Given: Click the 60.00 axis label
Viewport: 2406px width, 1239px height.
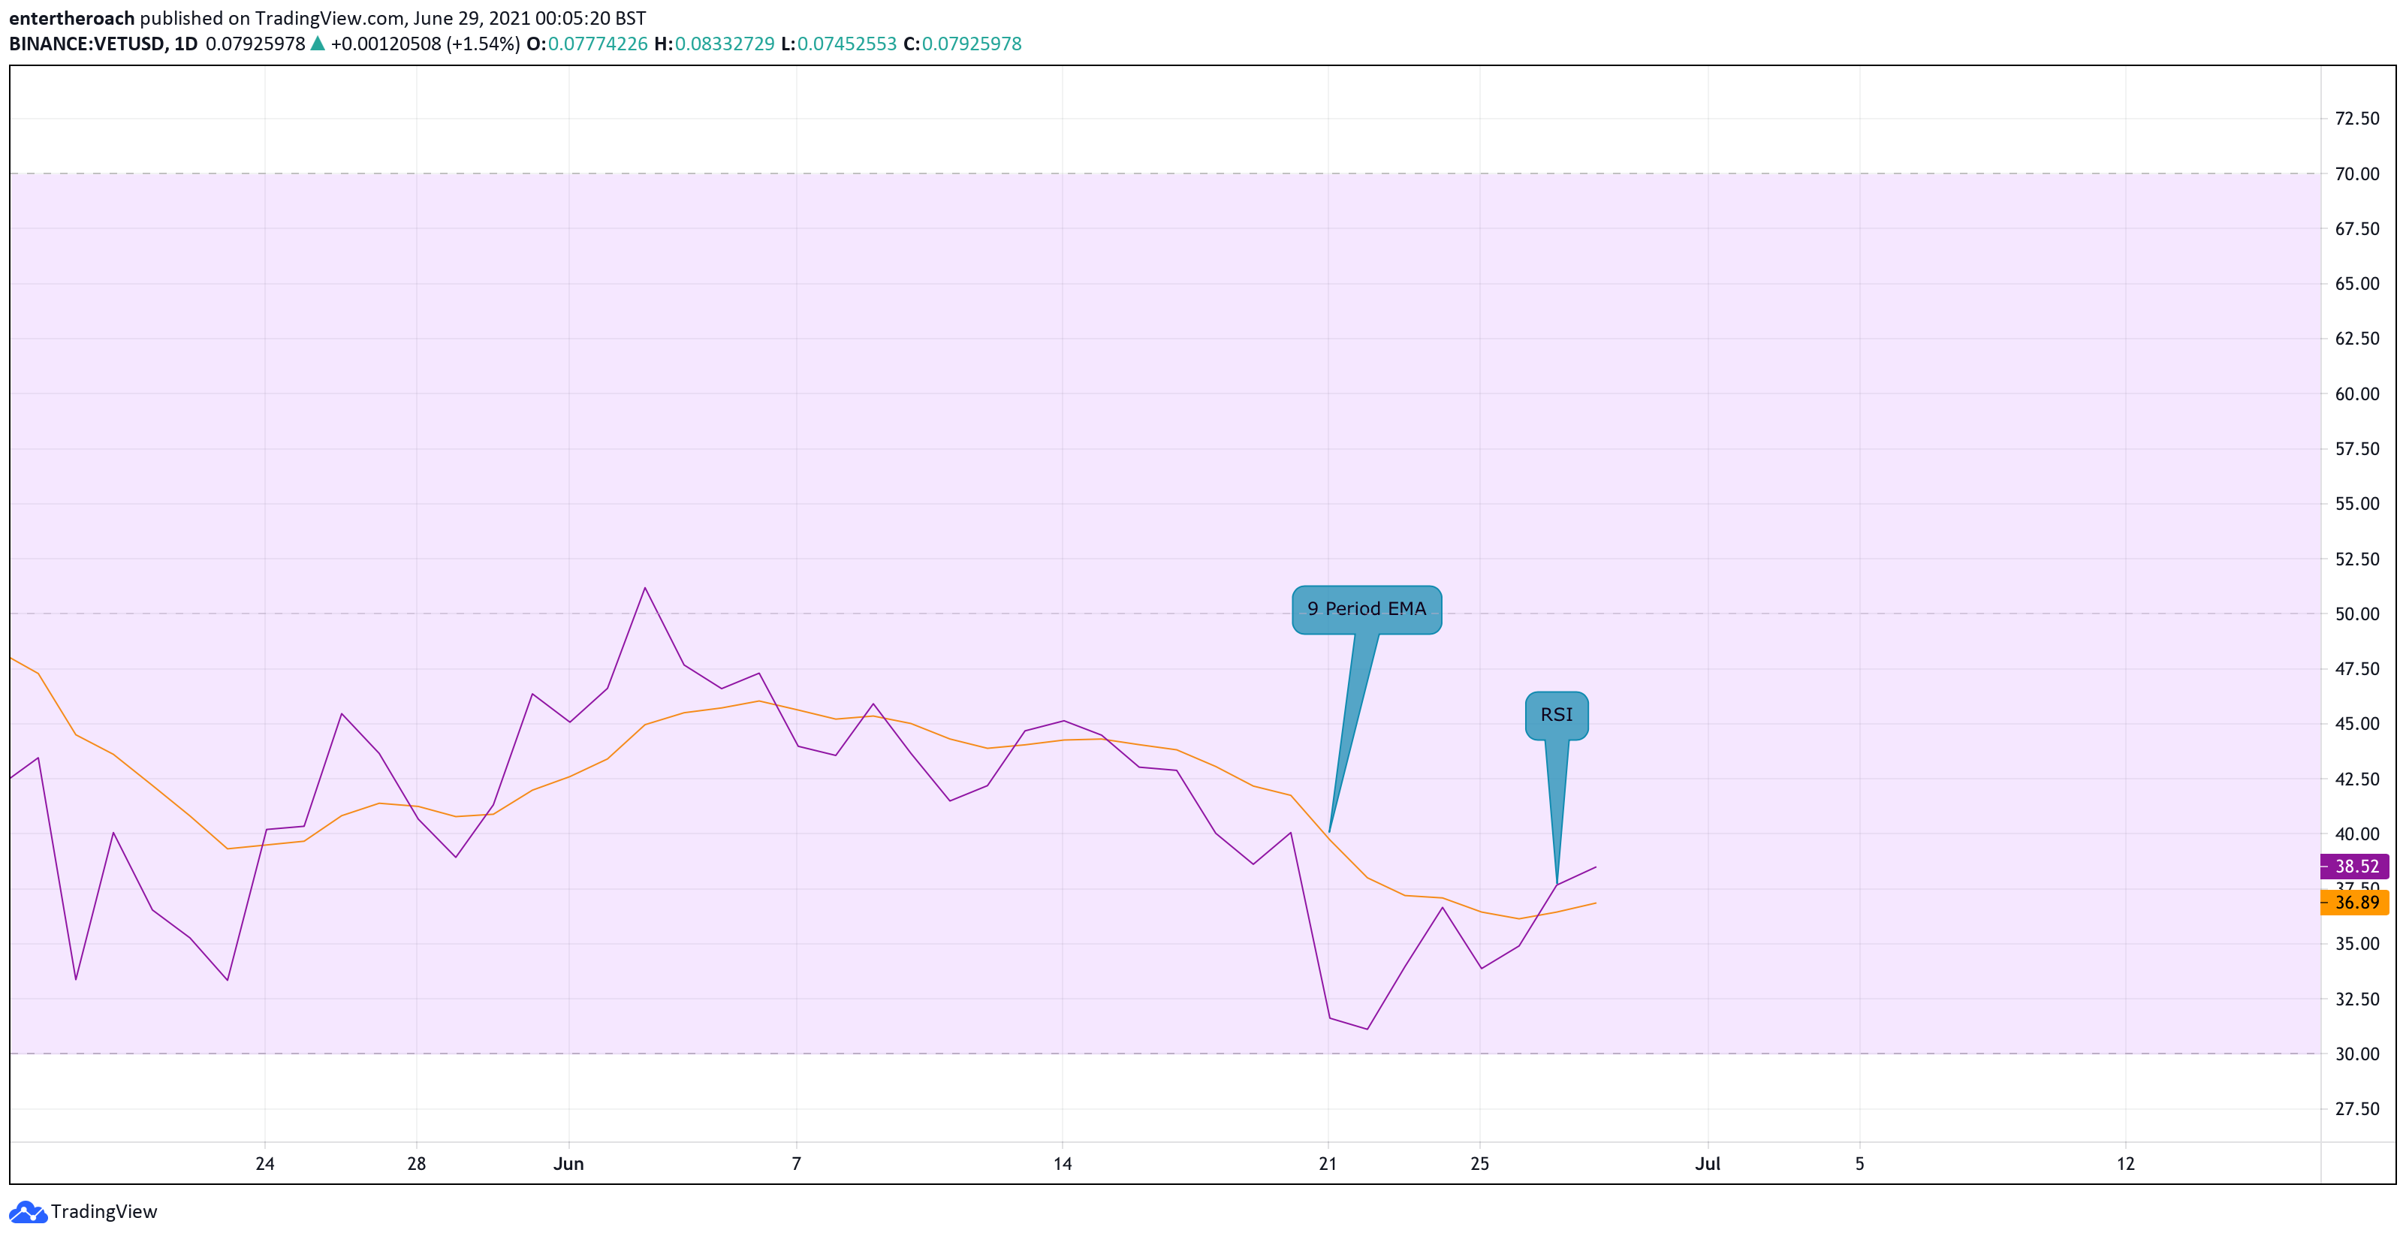Looking at the screenshot, I should pos(2357,394).
